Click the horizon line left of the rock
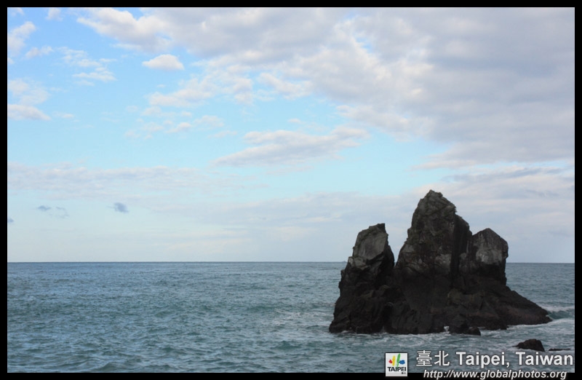The image size is (582, 380). coord(182,262)
